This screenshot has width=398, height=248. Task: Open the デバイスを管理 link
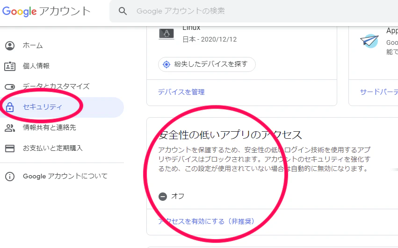tap(181, 92)
